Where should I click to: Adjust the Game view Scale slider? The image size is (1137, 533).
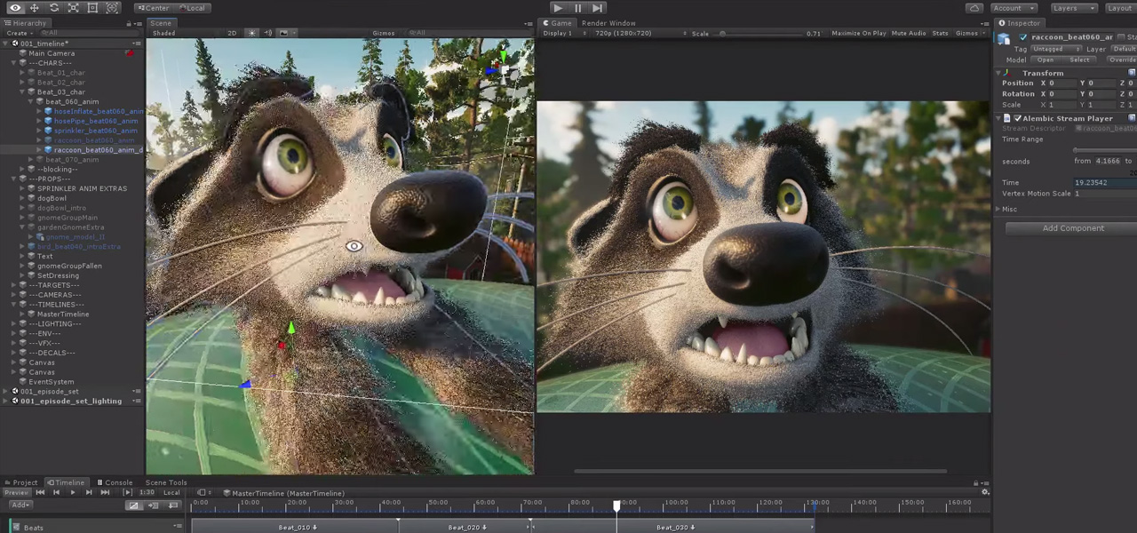pos(723,34)
